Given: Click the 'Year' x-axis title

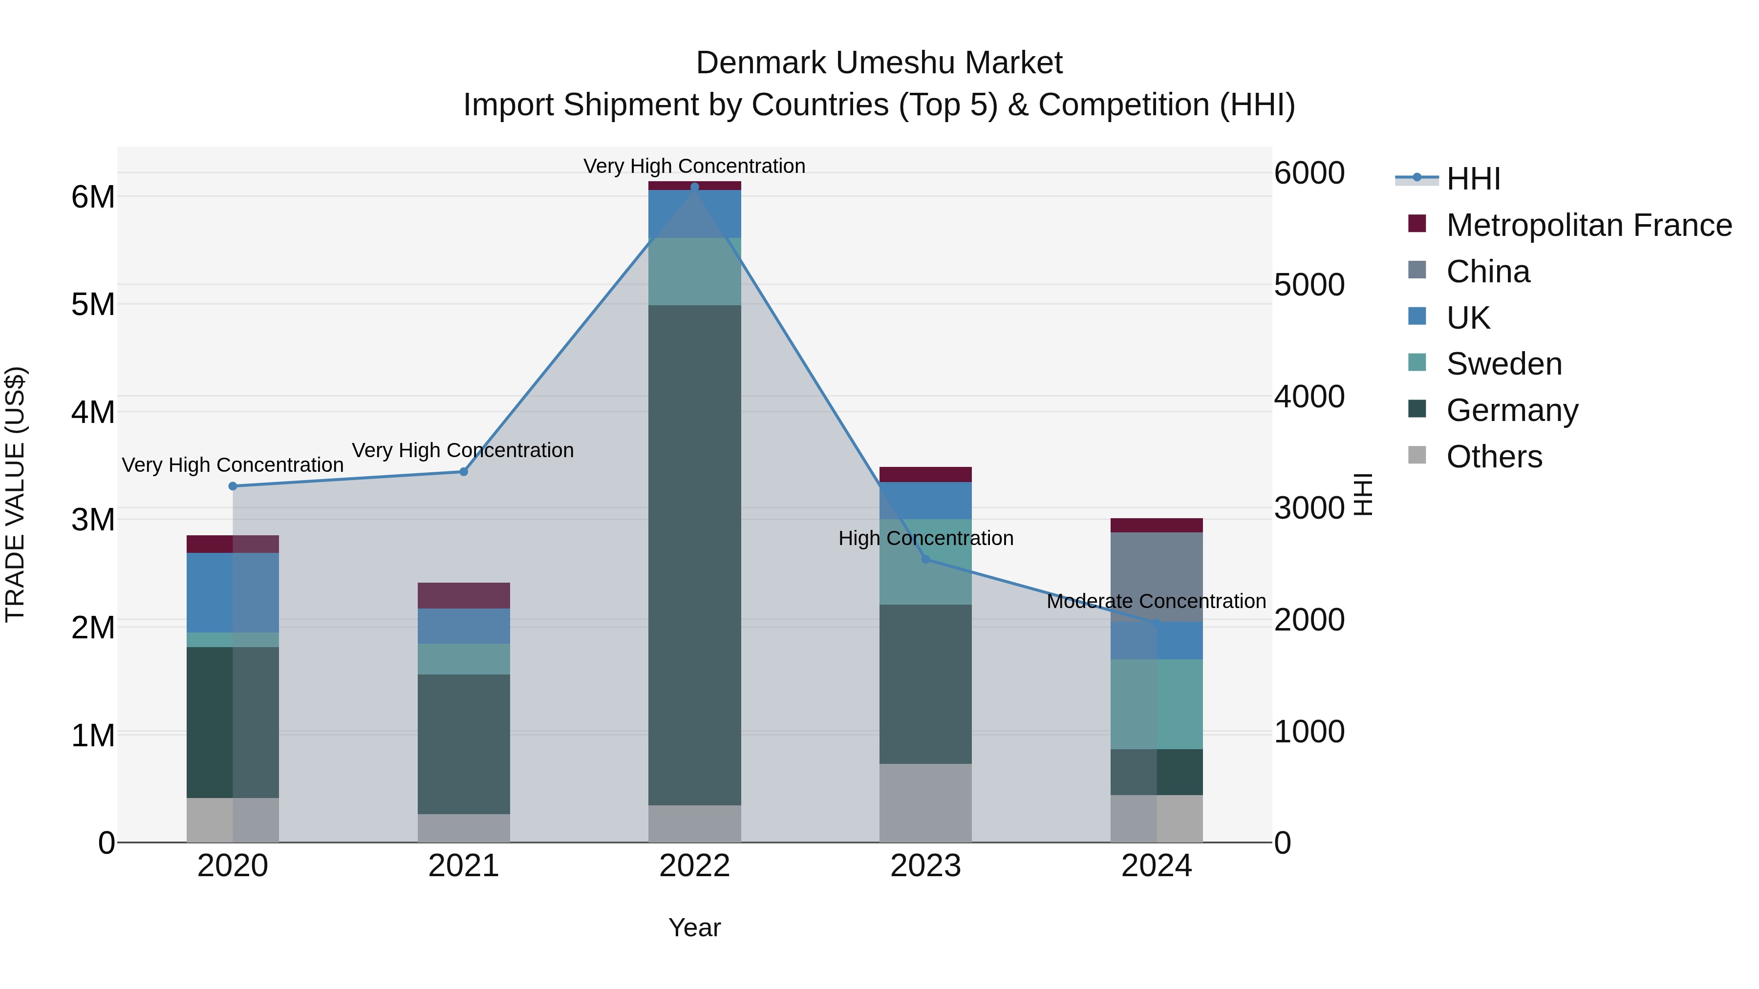Looking at the screenshot, I should click(x=694, y=927).
